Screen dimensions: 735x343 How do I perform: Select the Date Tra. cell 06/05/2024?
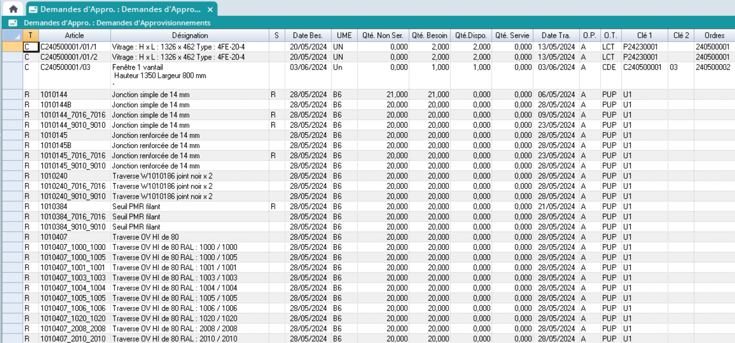click(x=556, y=95)
